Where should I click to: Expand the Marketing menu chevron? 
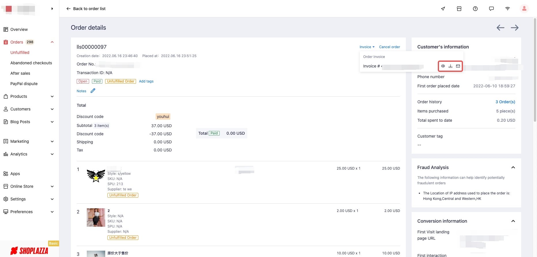[52, 141]
